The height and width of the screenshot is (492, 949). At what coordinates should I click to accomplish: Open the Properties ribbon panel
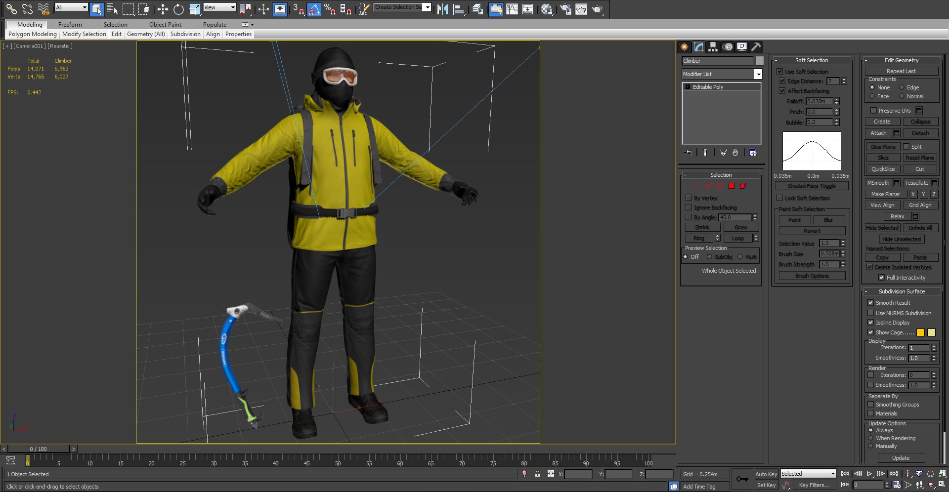238,34
